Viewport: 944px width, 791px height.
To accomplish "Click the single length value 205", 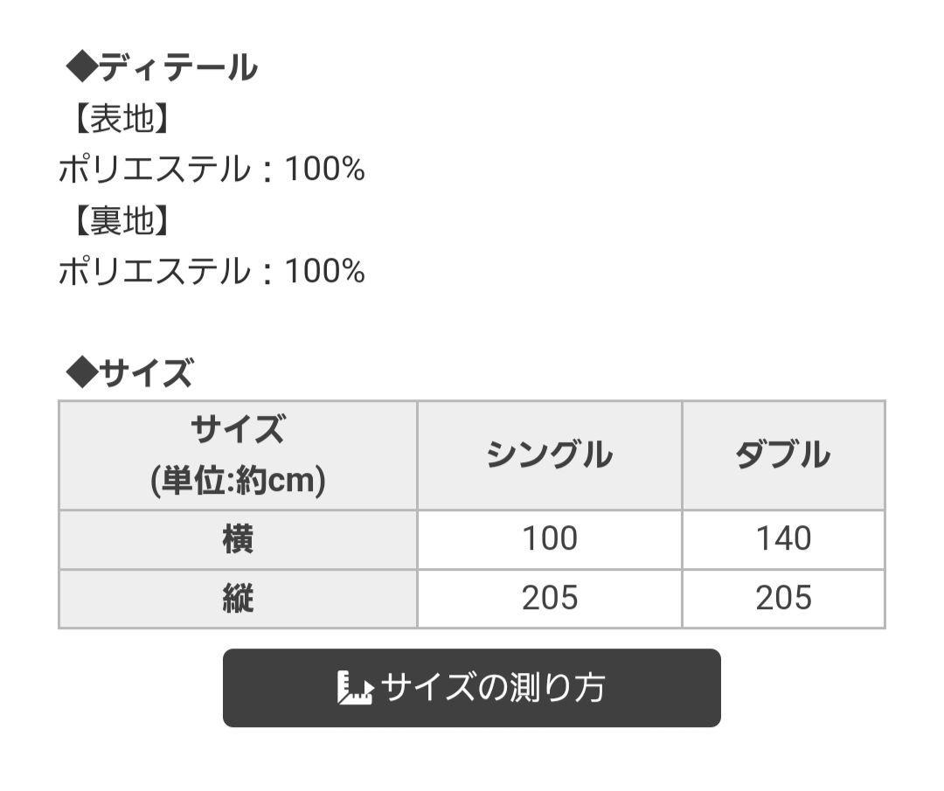I will point(549,599).
